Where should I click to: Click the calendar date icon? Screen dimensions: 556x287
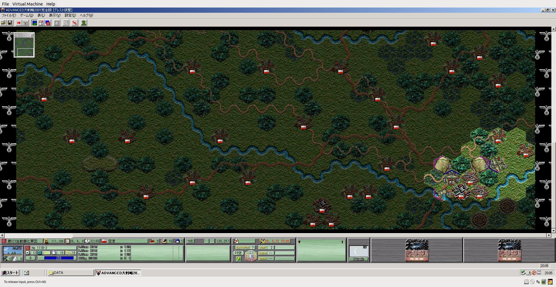67,241
